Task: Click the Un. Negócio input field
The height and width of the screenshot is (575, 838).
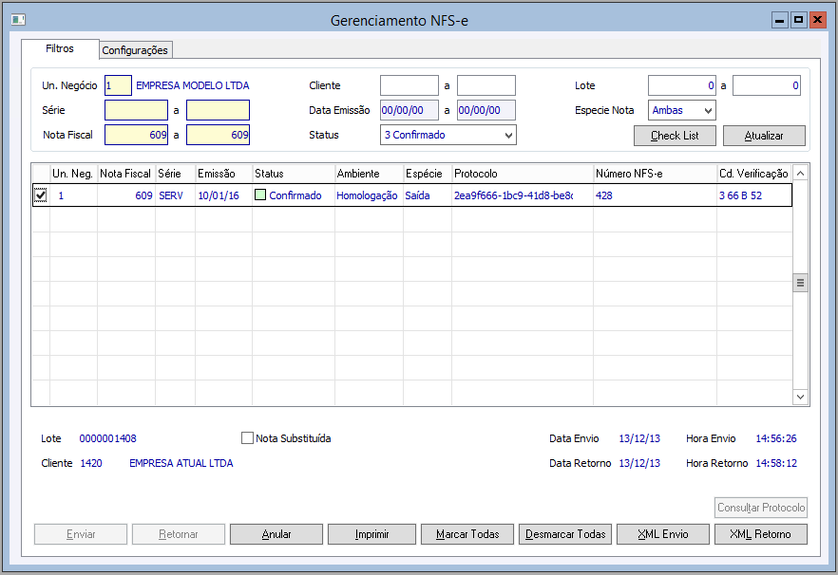Action: pos(118,85)
